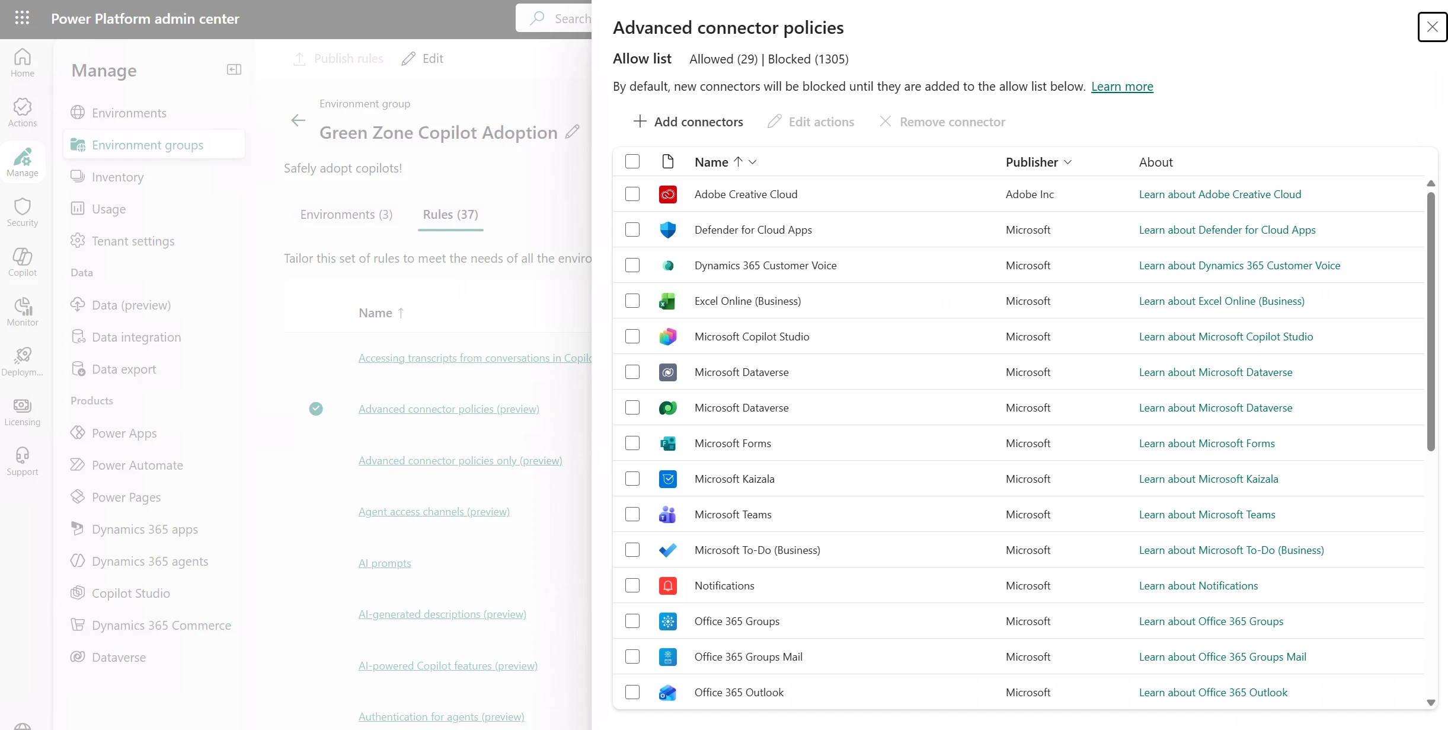
Task: Open the AI prompts rule link
Action: (x=385, y=563)
